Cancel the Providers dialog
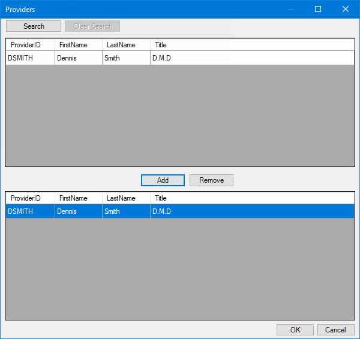Image resolution: width=360 pixels, height=339 pixels. pos(335,329)
